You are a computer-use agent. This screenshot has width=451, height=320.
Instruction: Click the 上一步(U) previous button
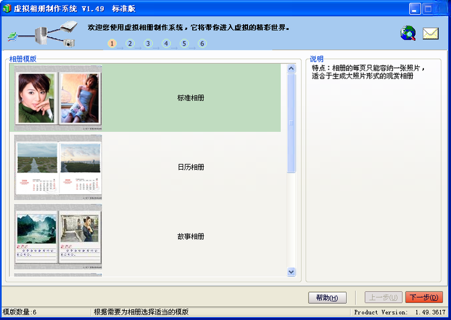383,297
